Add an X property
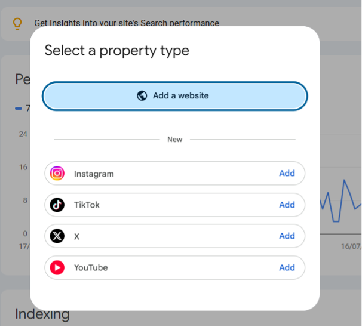This screenshot has height=327, width=362. (x=287, y=236)
